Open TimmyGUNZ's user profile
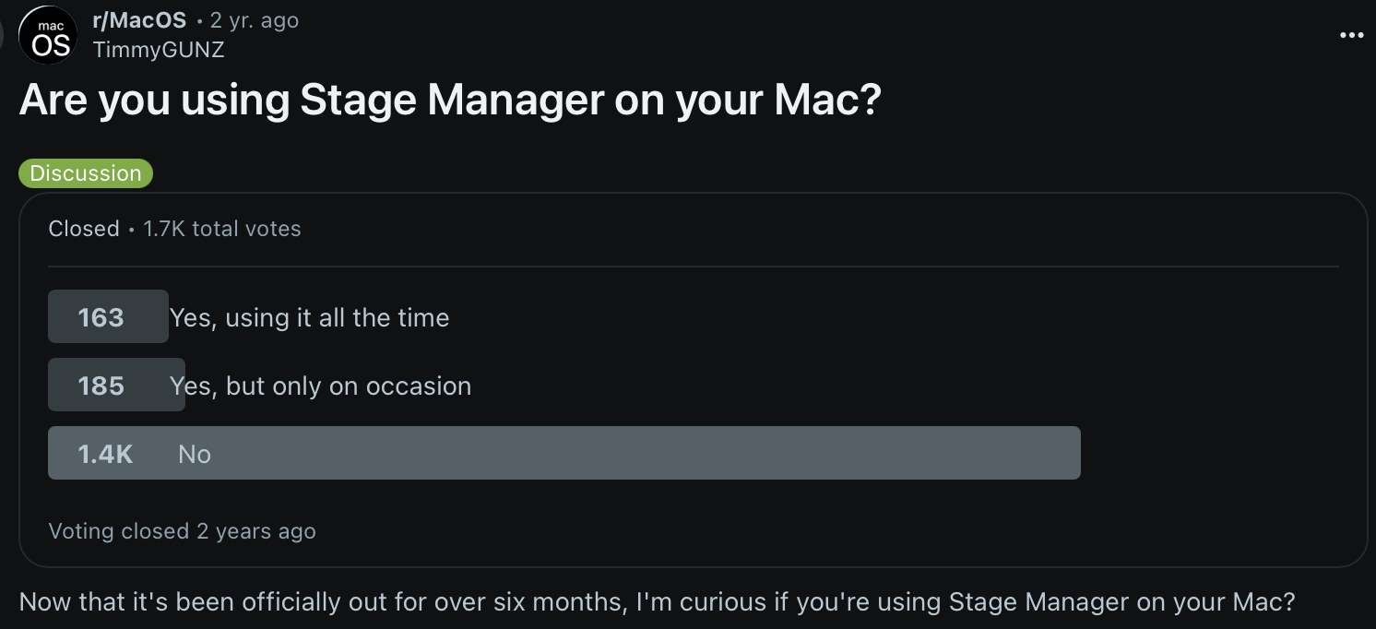The height and width of the screenshot is (629, 1376). [159, 50]
